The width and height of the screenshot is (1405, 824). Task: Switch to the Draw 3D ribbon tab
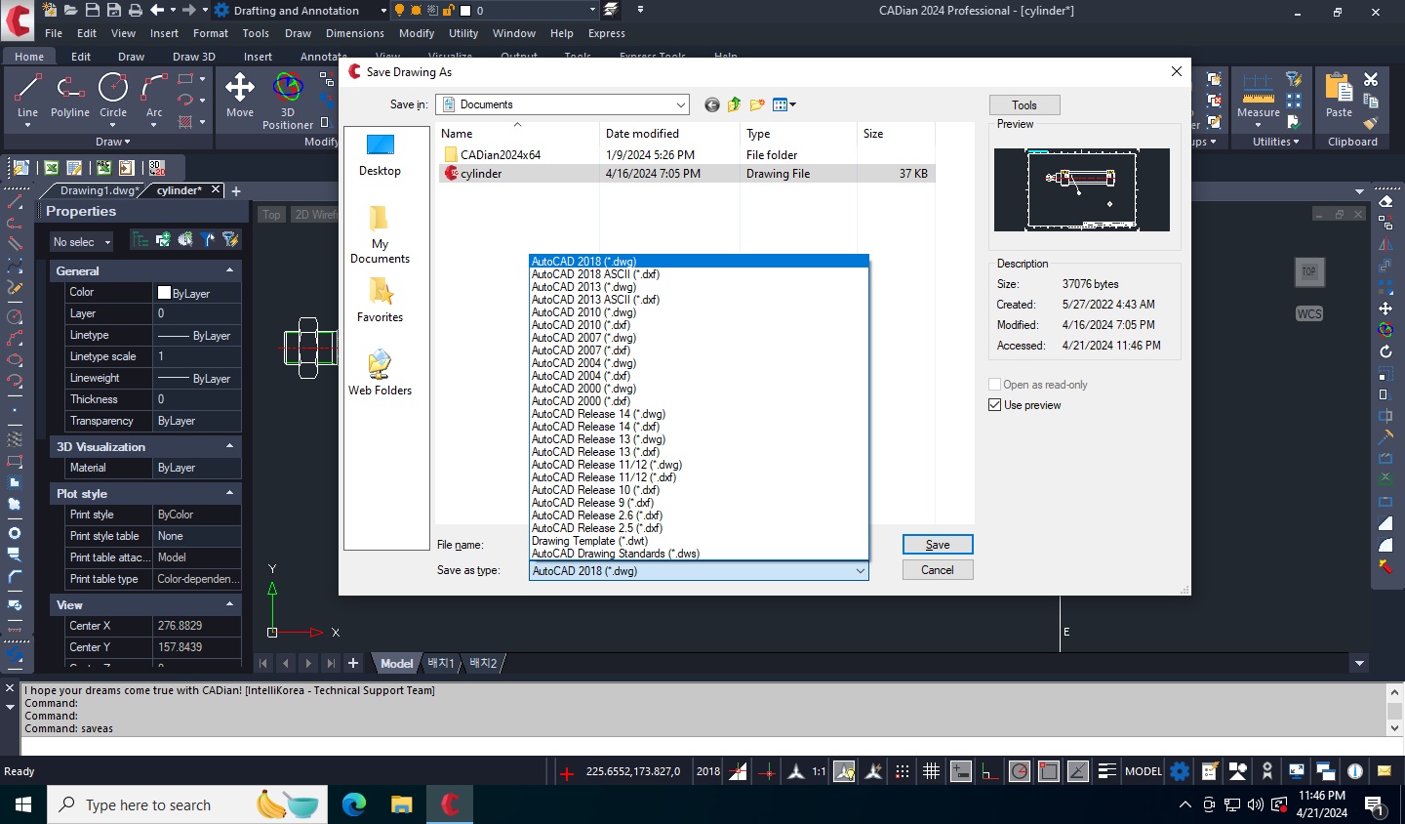pos(193,57)
